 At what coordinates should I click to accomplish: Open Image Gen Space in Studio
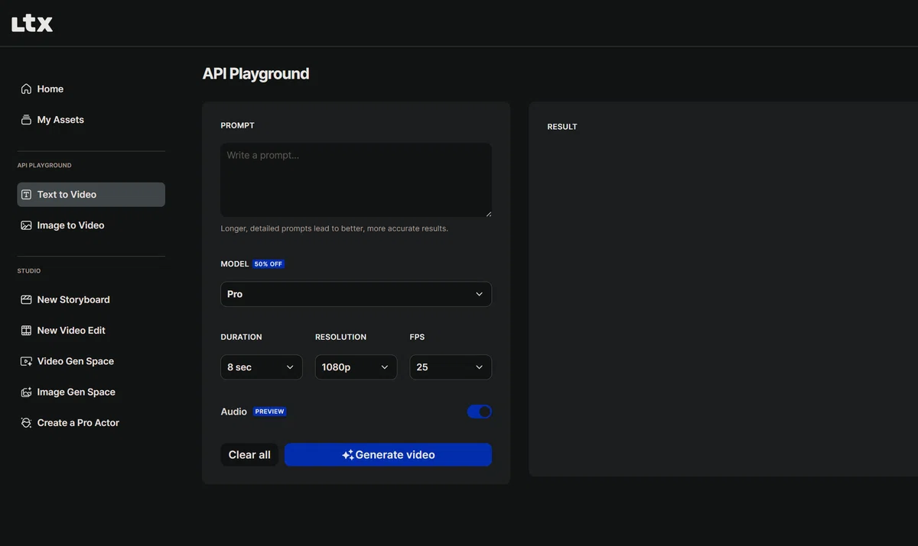coord(91,392)
